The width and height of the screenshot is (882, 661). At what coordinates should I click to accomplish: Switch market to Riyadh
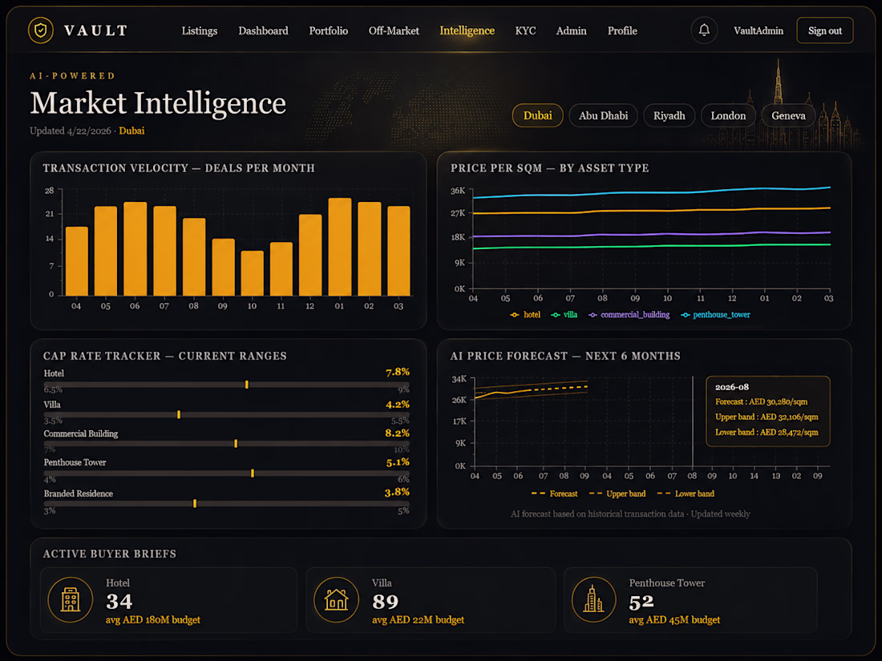coord(669,115)
